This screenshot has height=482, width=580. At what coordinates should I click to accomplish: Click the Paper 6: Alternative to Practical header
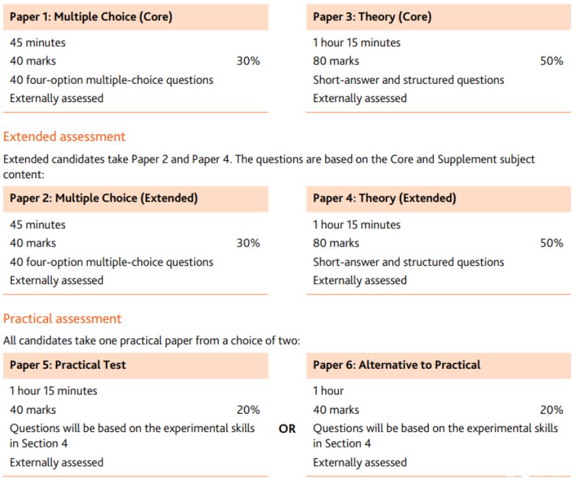(x=438, y=366)
